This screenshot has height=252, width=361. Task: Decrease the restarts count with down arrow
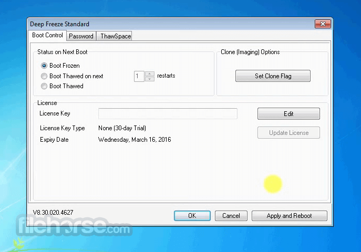click(x=150, y=79)
